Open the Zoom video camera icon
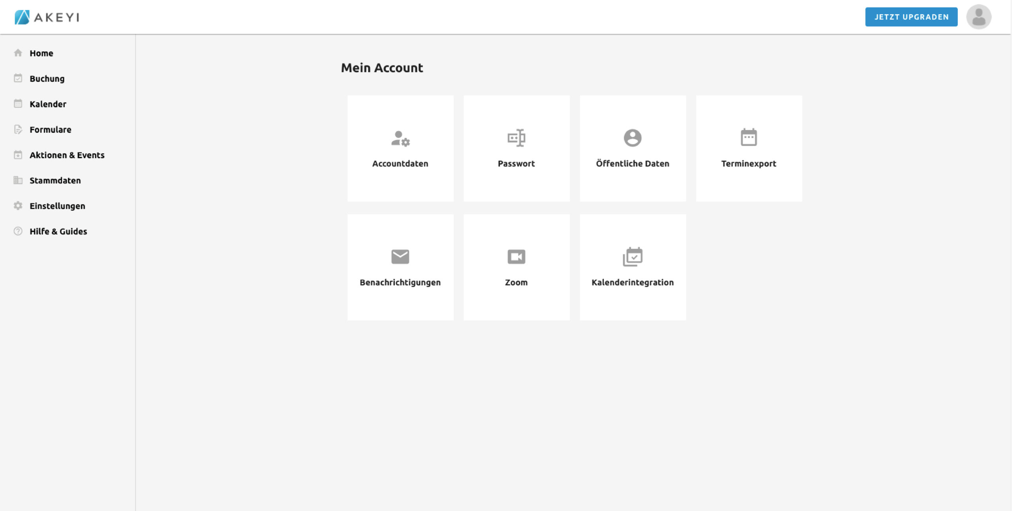 pos(516,257)
